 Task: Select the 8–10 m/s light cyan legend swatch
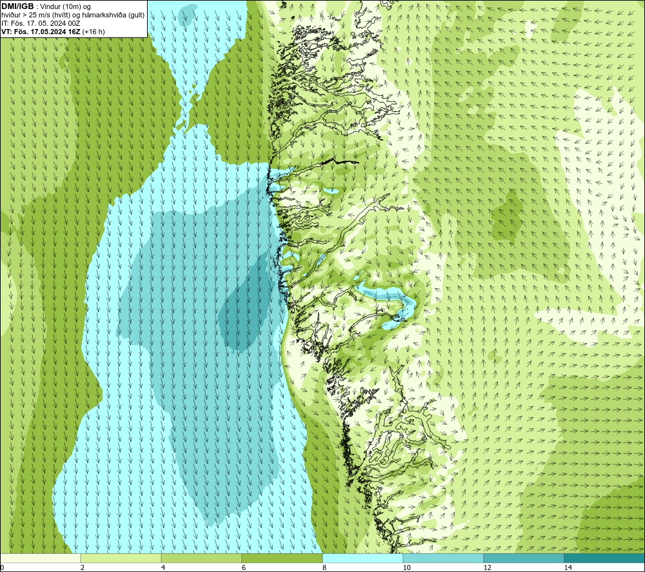pos(362,558)
